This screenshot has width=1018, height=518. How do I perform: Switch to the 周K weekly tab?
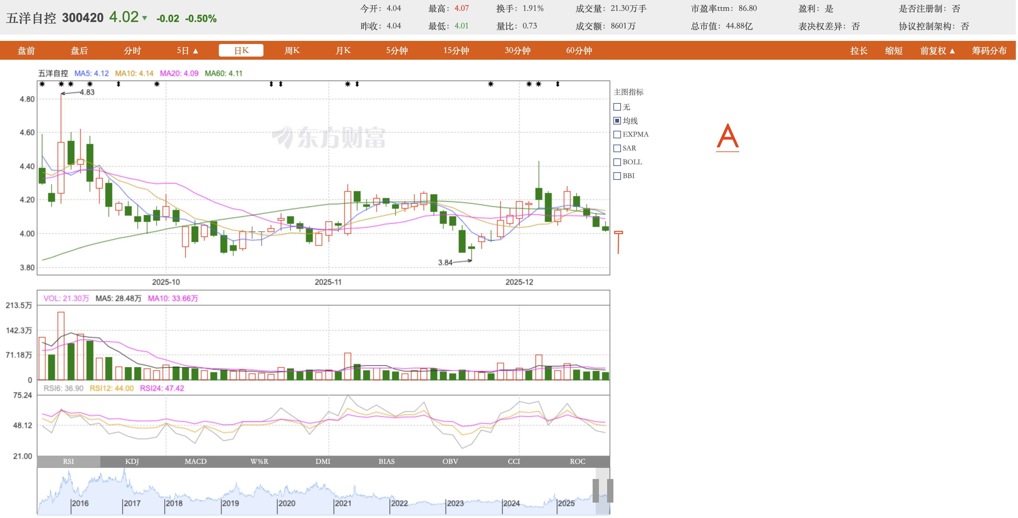tap(292, 51)
